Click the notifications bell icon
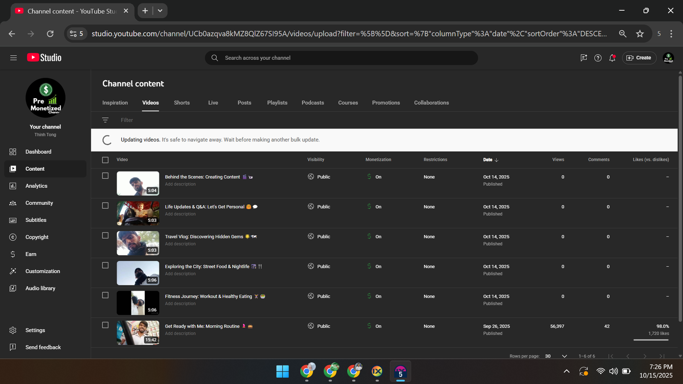This screenshot has width=683, height=384. [x=612, y=58]
